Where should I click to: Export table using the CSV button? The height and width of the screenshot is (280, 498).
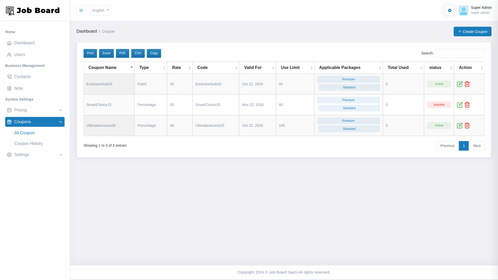(x=138, y=53)
